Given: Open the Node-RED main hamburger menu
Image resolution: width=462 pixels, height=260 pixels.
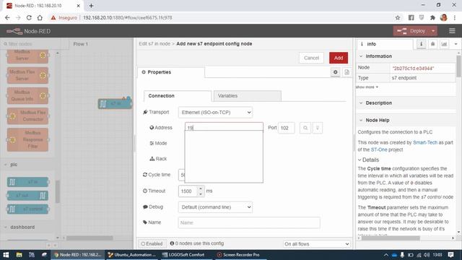Looking at the screenshot, I should coord(452,31).
